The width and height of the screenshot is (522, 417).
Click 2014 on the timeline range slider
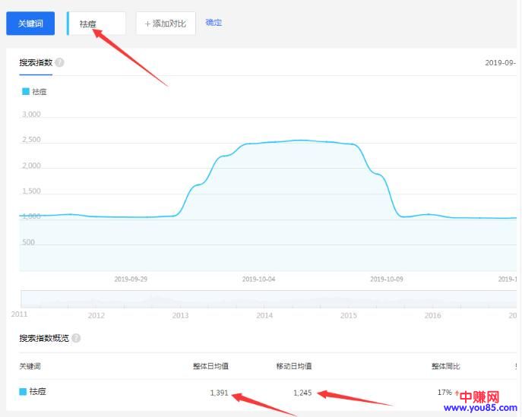(264, 314)
